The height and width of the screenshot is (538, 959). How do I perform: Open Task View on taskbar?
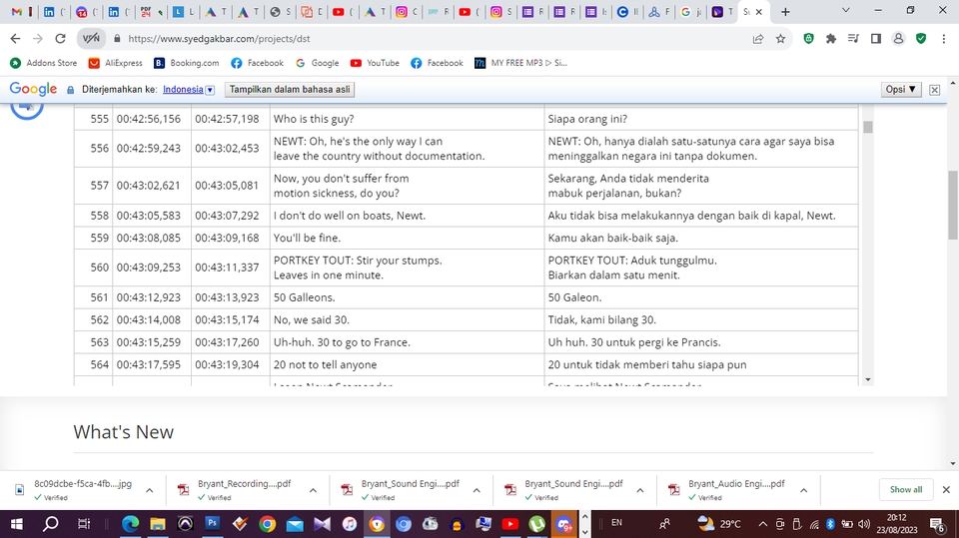84,524
